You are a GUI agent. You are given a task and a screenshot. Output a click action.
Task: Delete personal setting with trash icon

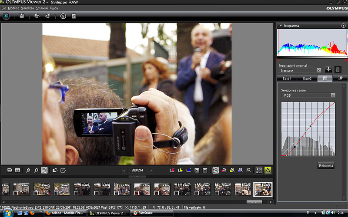coord(338,69)
